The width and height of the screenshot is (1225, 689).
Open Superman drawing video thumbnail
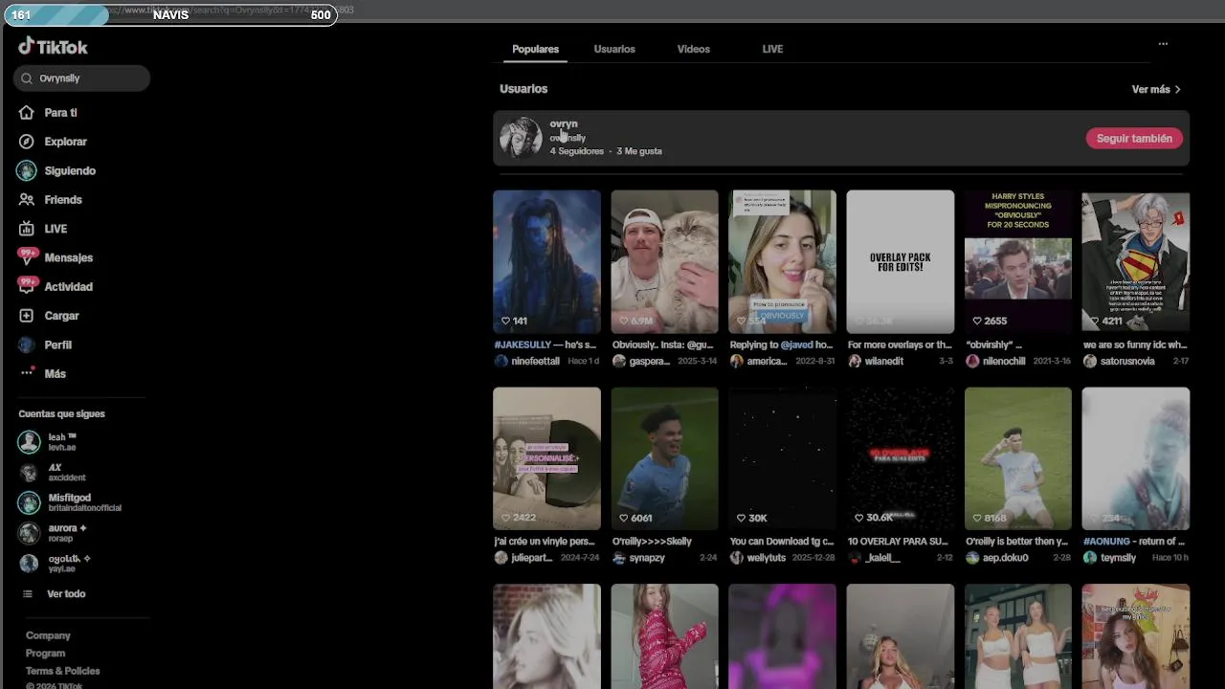(1135, 261)
